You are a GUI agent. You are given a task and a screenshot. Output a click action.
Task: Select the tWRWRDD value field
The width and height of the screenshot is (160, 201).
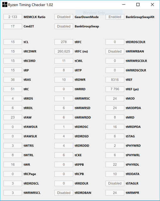pyautogui.click(x=64, y=117)
